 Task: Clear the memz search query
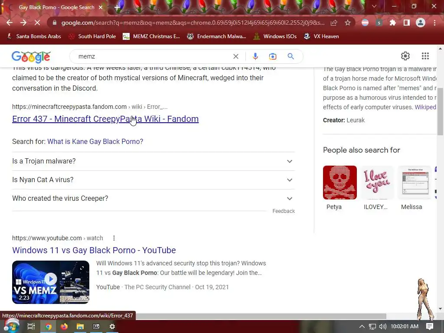click(235, 56)
